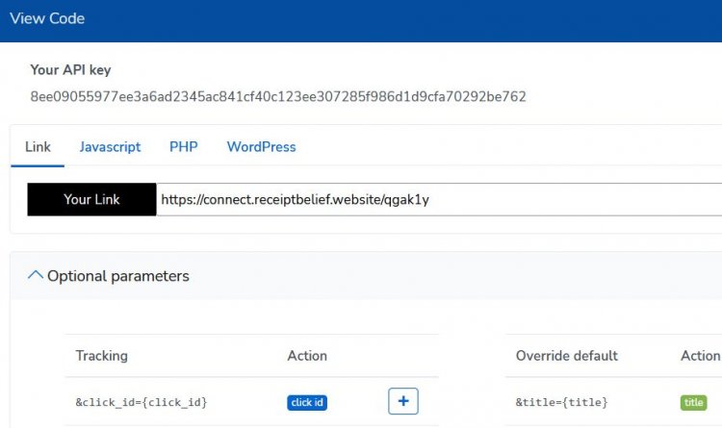Click the Action header beside Override default
This screenshot has width=722, height=428.
tap(700, 356)
